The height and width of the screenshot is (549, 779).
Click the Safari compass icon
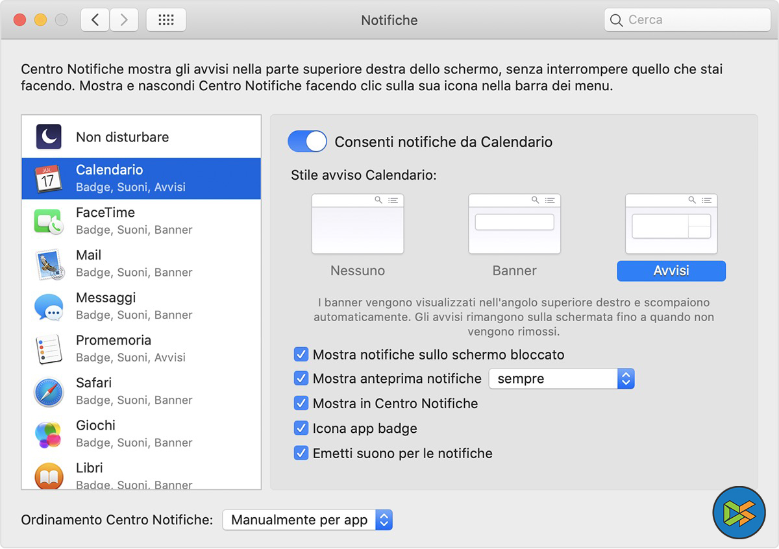click(x=49, y=391)
